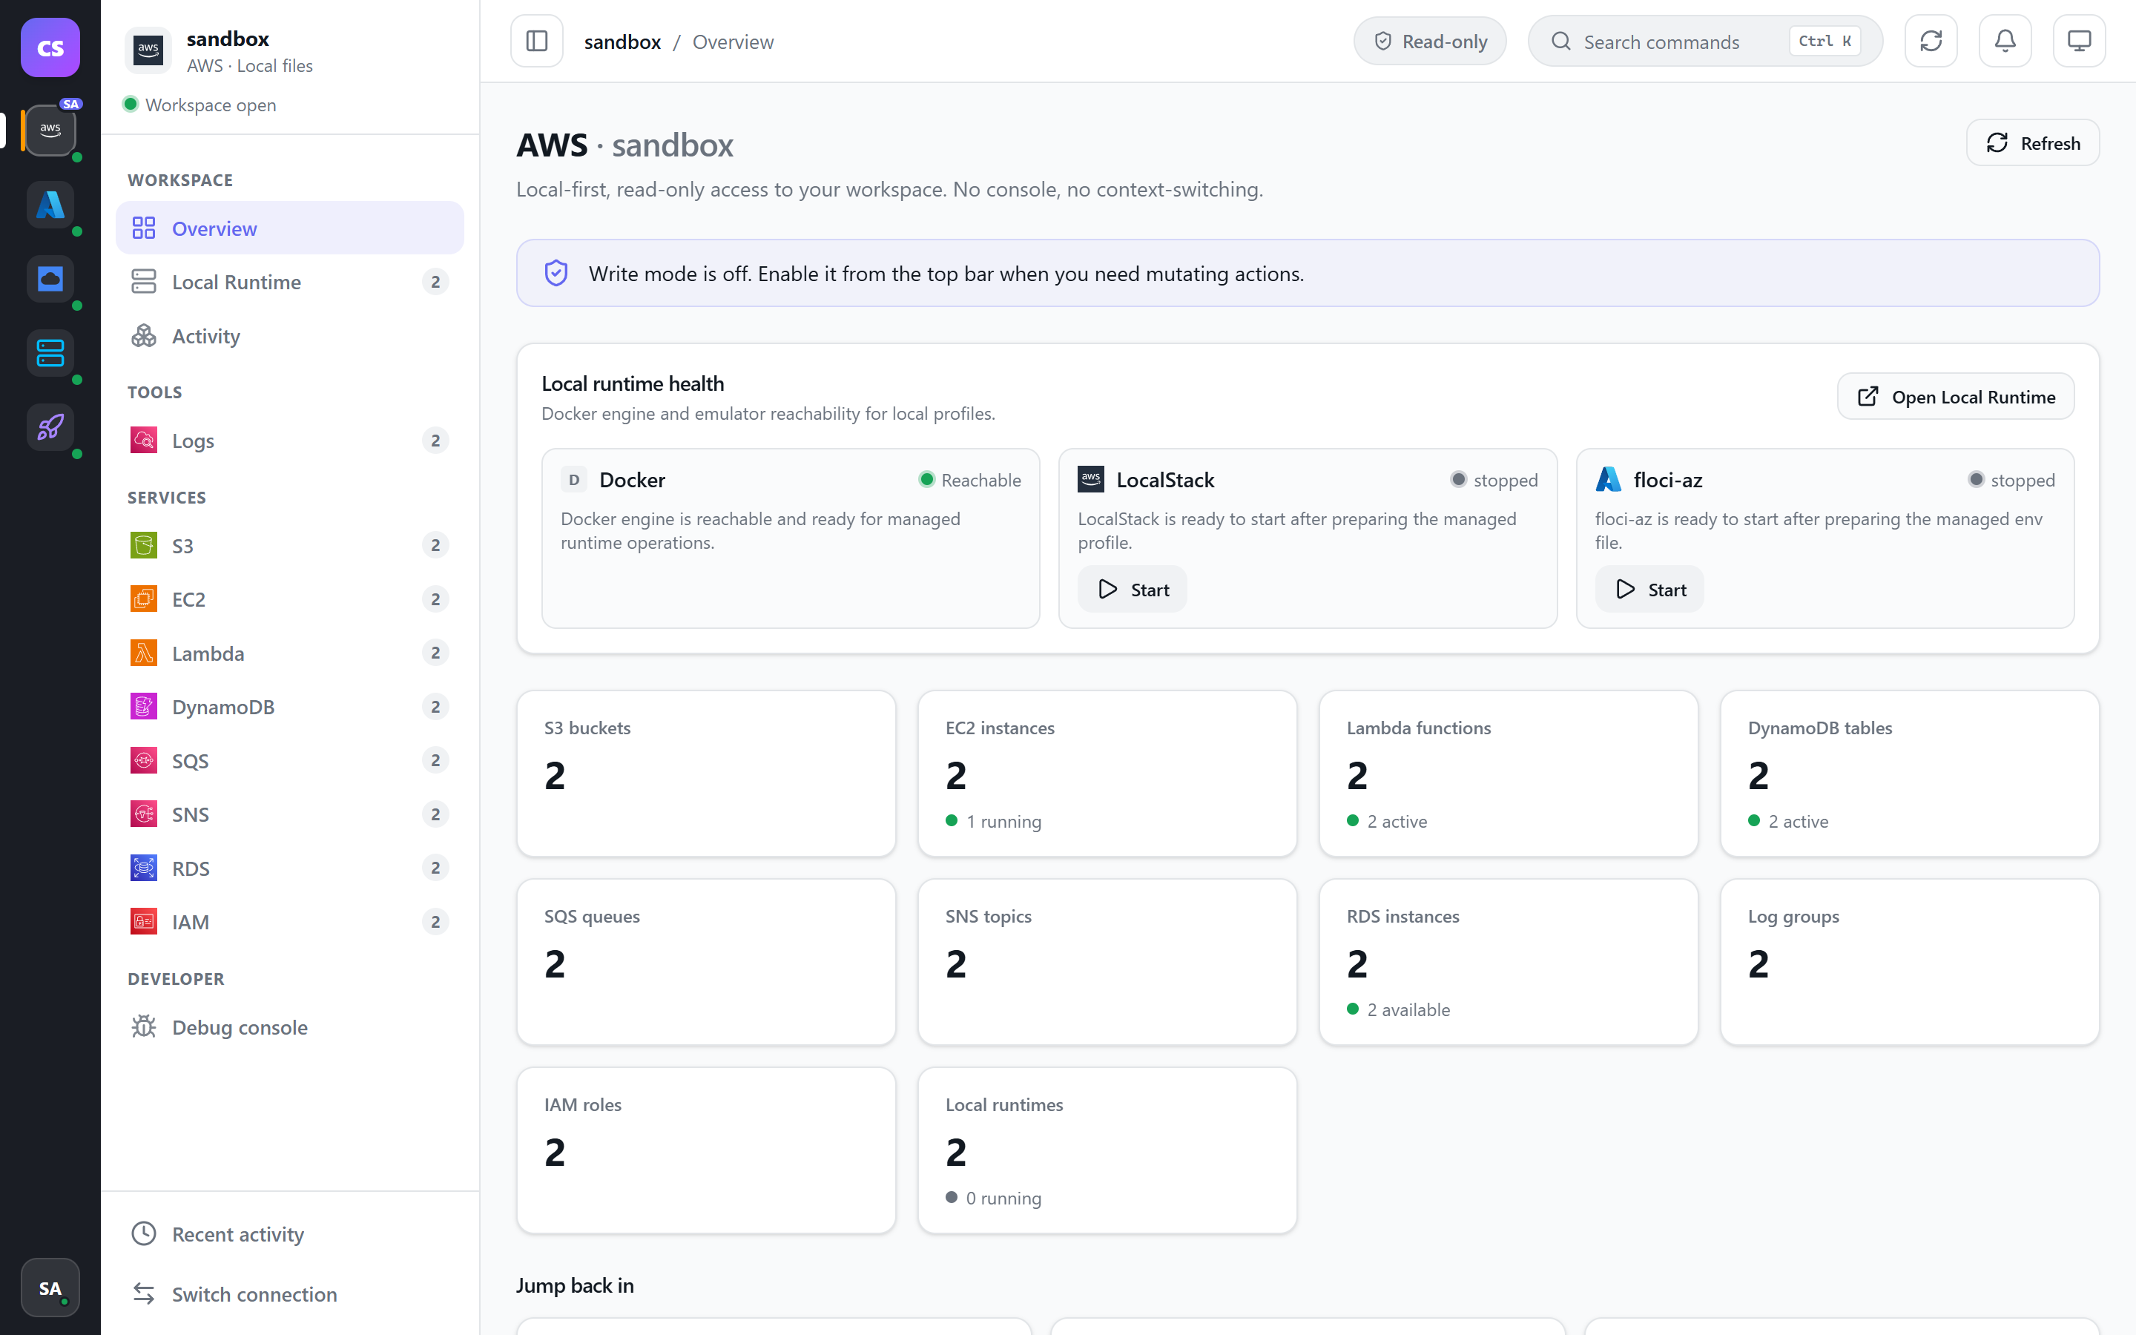
Task: Open the SNS topics card
Action: point(1107,961)
